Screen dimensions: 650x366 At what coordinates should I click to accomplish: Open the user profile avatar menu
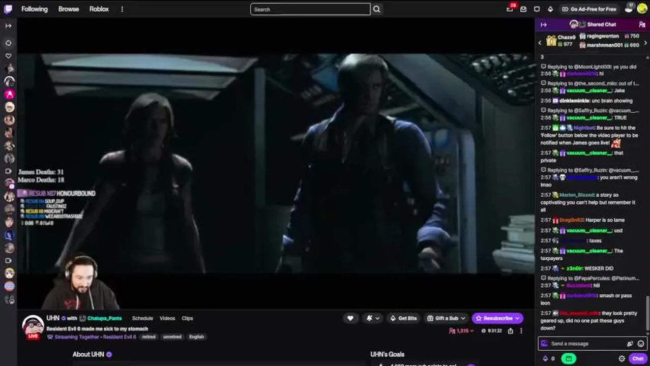pos(642,9)
